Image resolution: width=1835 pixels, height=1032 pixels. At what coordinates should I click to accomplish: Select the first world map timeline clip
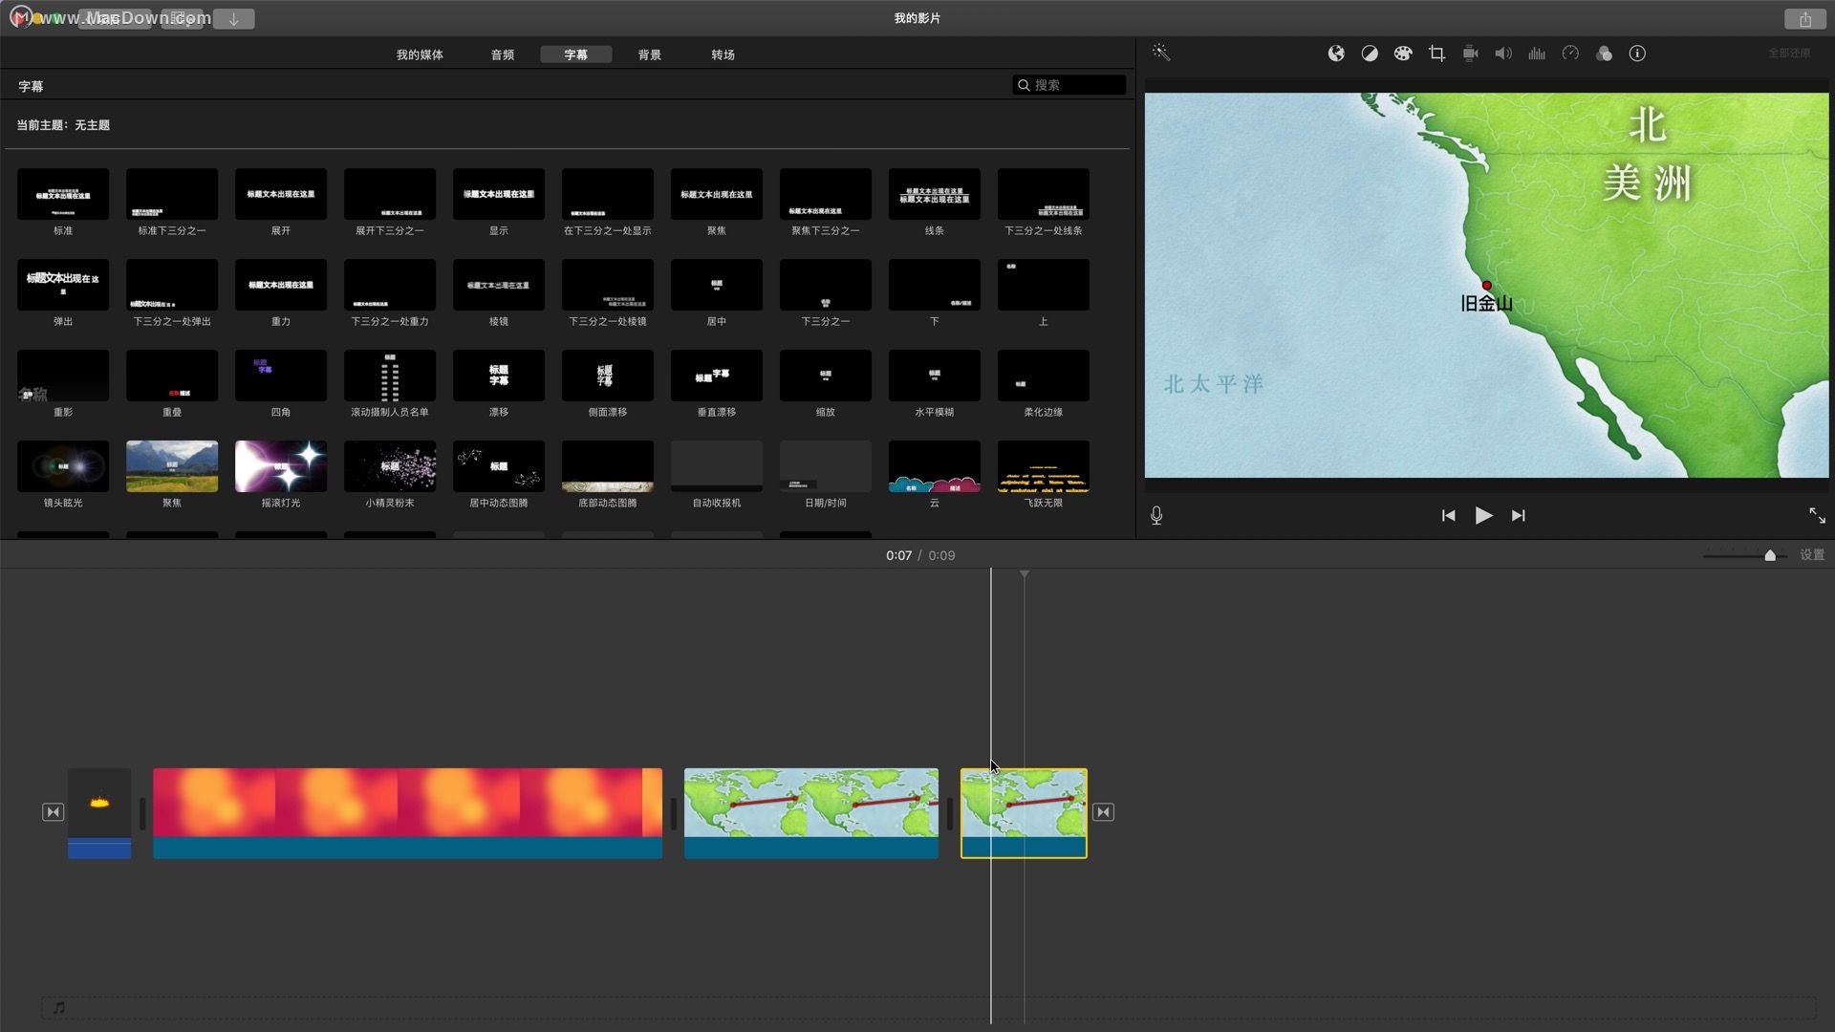[x=811, y=813]
